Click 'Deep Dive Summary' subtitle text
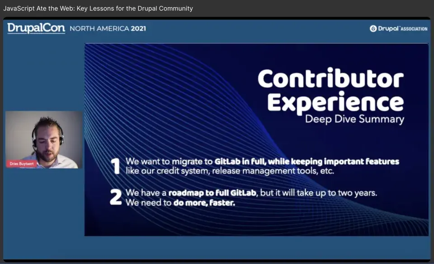 [x=354, y=119]
